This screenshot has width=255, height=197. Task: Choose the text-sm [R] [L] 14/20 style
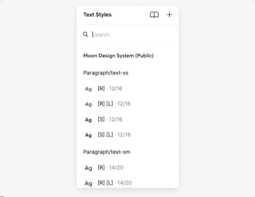pos(128,183)
